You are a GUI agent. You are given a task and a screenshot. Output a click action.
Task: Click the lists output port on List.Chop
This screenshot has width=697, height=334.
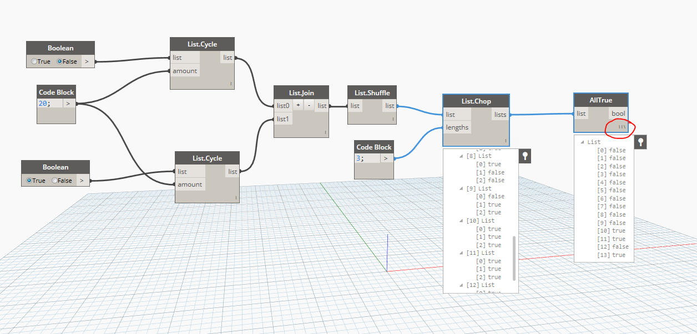pyautogui.click(x=500, y=115)
